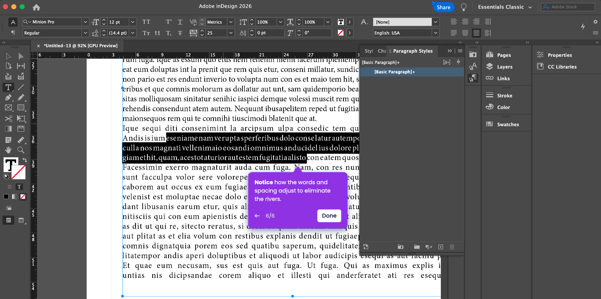
Task: Open the Essentials Classic workspace dropdown
Action: pos(505,7)
